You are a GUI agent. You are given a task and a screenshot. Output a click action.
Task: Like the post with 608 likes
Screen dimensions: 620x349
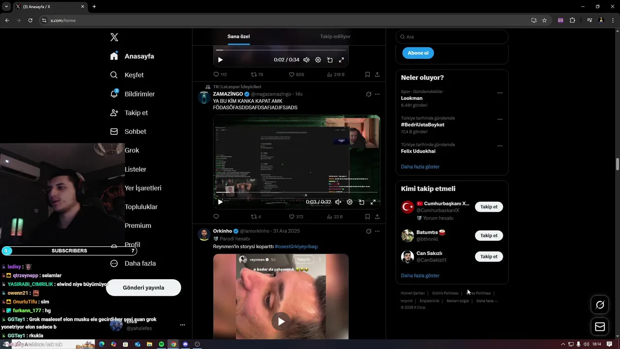(296, 74)
